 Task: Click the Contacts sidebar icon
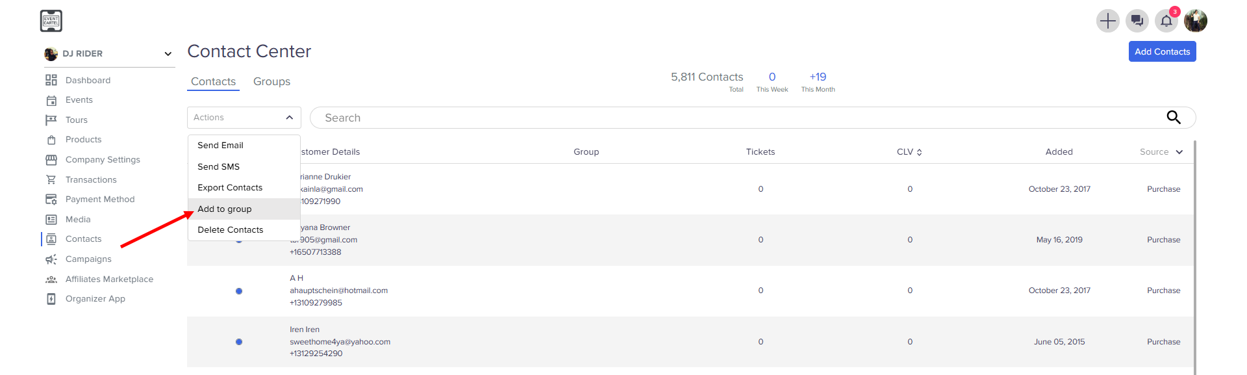(x=51, y=239)
